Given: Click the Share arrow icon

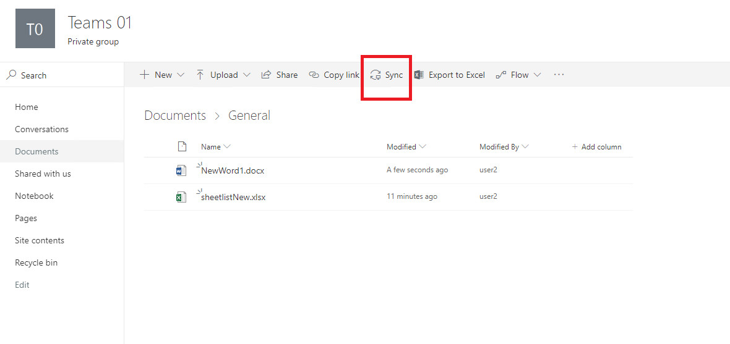Looking at the screenshot, I should (266, 75).
